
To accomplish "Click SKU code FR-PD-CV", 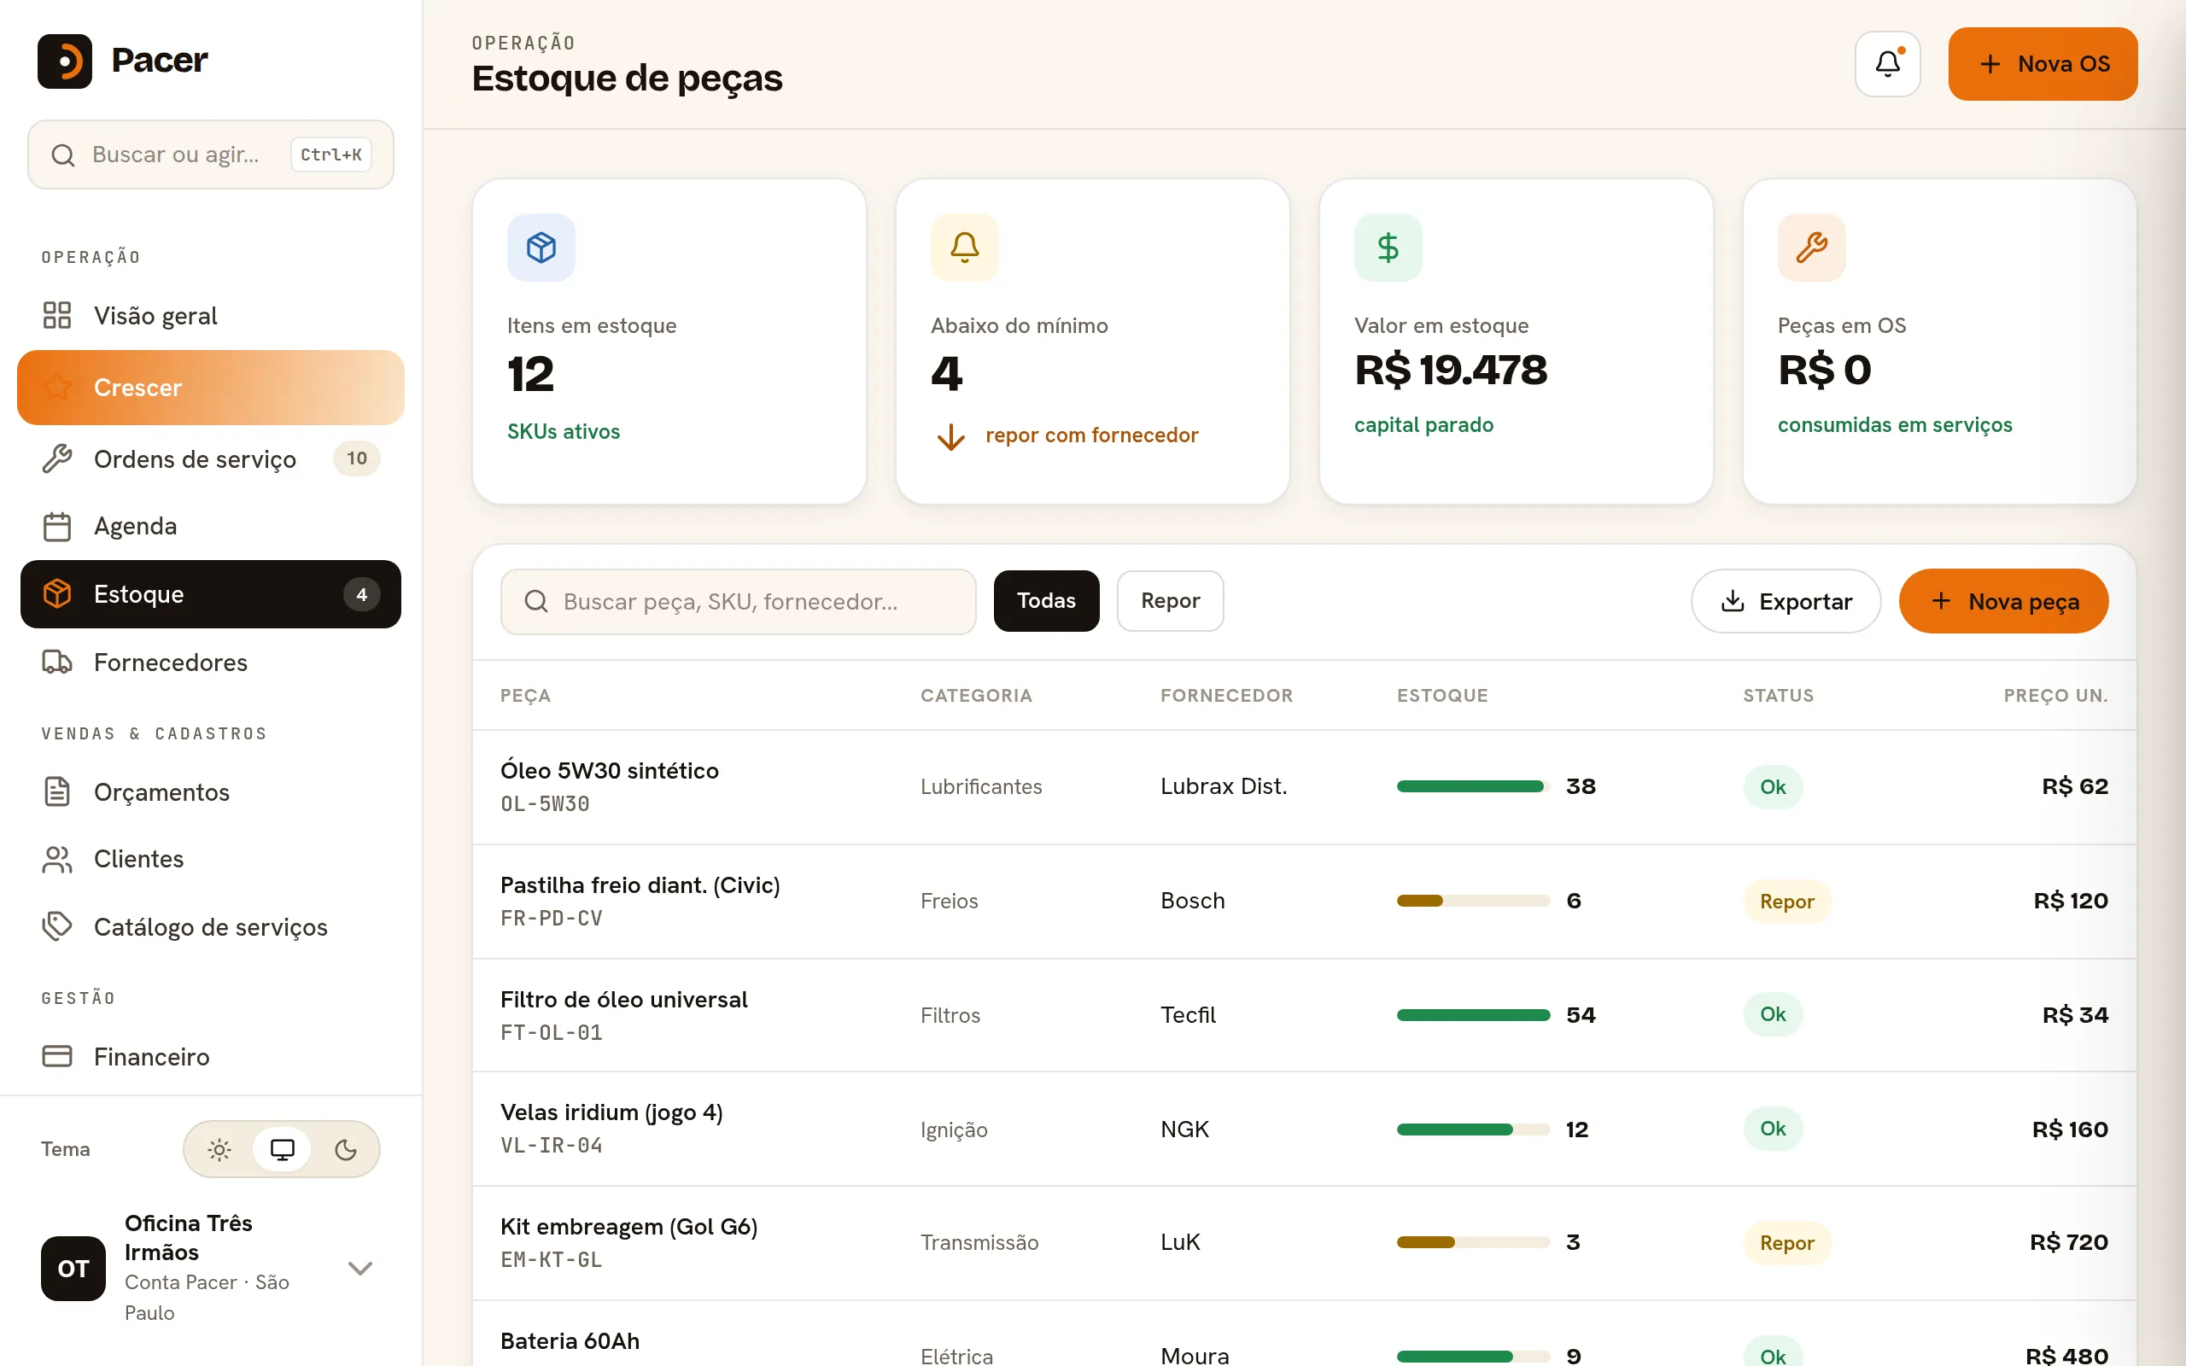I will (551, 918).
